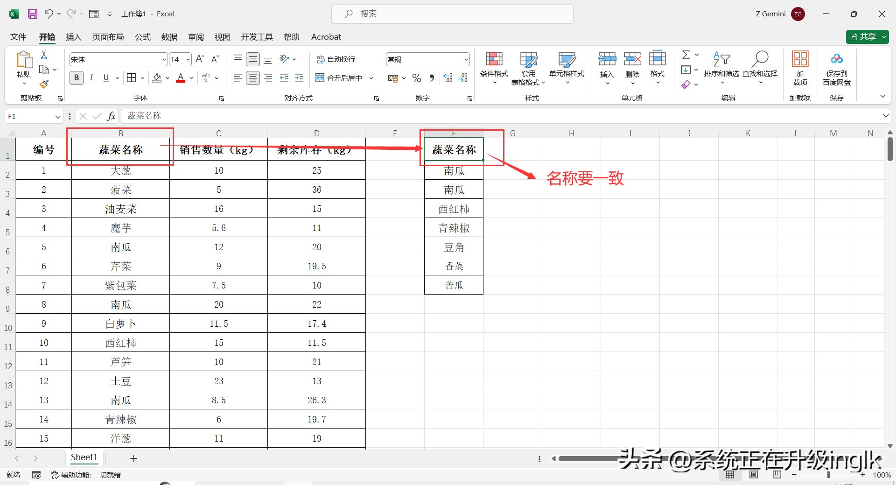
Task: Switch to the Insert (插入) tab
Action: click(x=73, y=37)
